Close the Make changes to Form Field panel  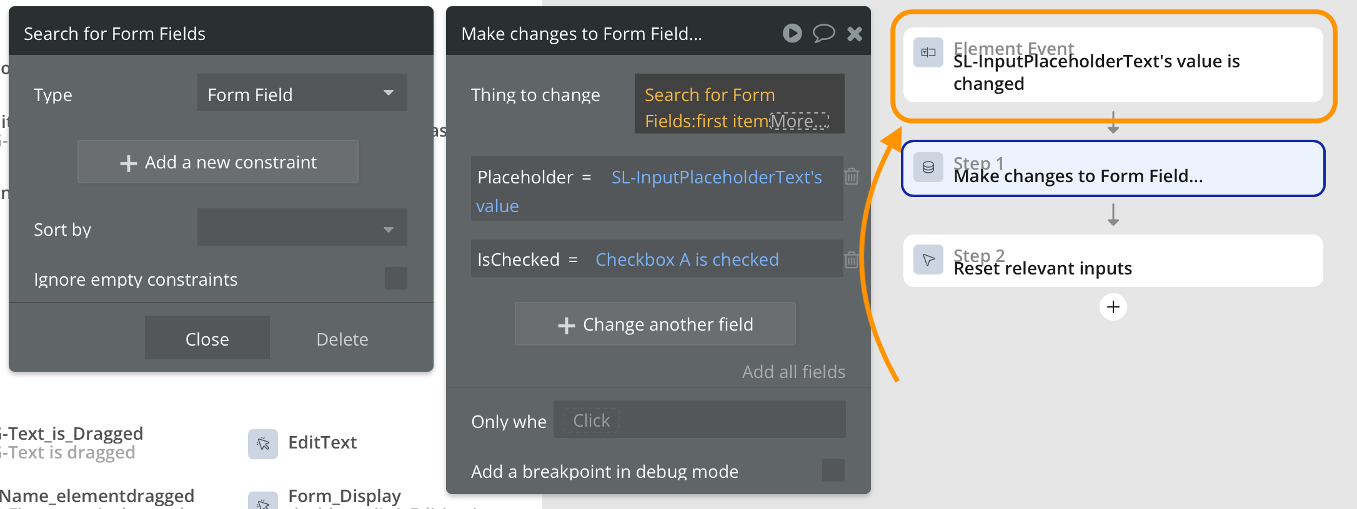click(855, 34)
